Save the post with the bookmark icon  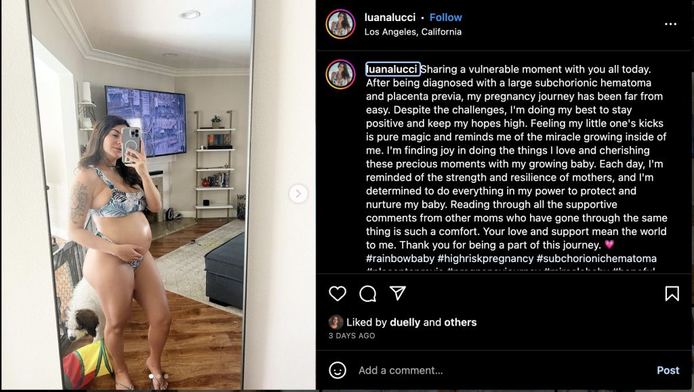672,293
